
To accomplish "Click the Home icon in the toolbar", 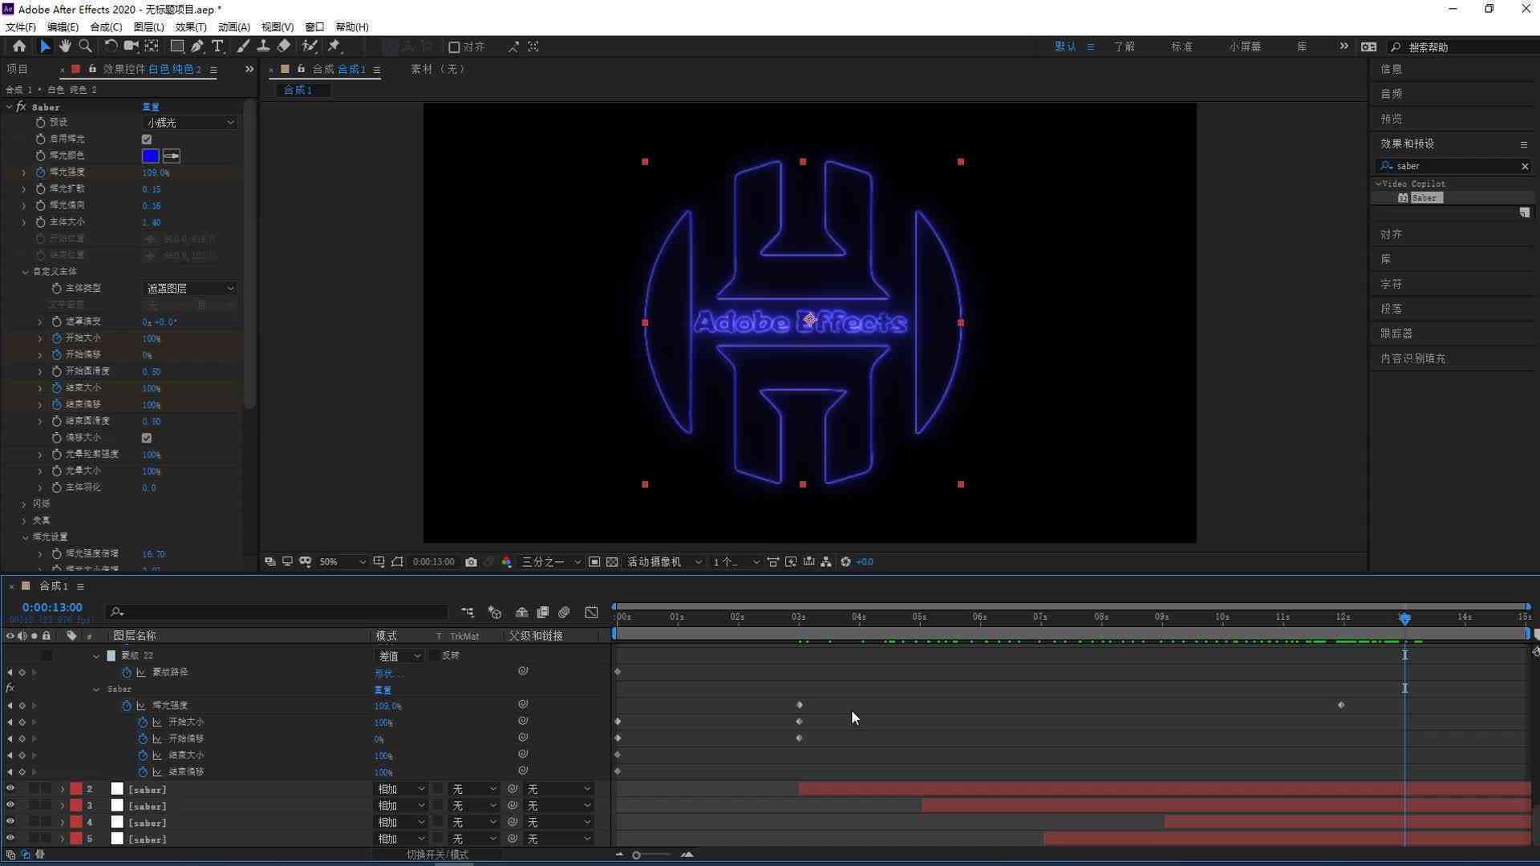I will (19, 47).
